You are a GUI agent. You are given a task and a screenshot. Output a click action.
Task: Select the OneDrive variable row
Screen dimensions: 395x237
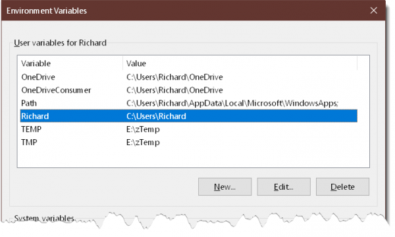[x=189, y=77]
